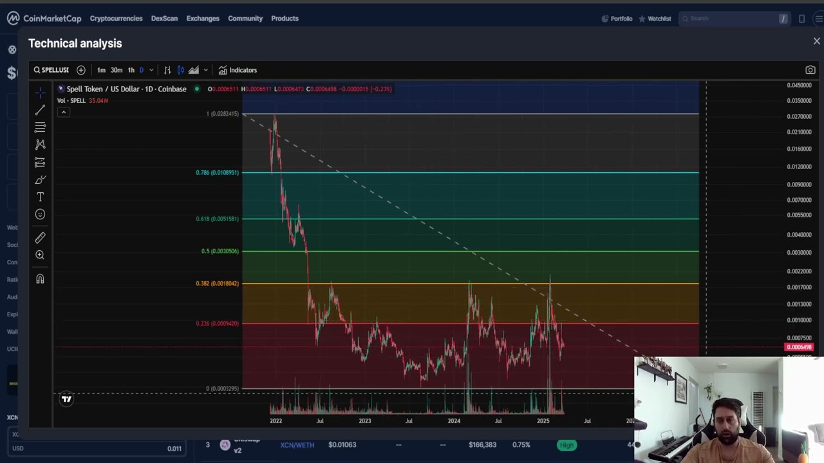Select the crosshair cursor tool
The height and width of the screenshot is (463, 824).
tap(40, 93)
